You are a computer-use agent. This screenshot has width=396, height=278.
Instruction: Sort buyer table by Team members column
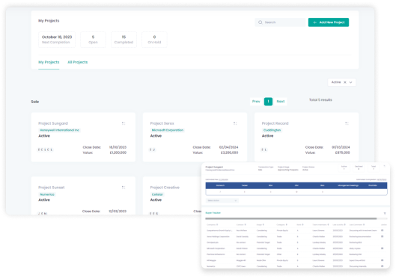pos(320,225)
